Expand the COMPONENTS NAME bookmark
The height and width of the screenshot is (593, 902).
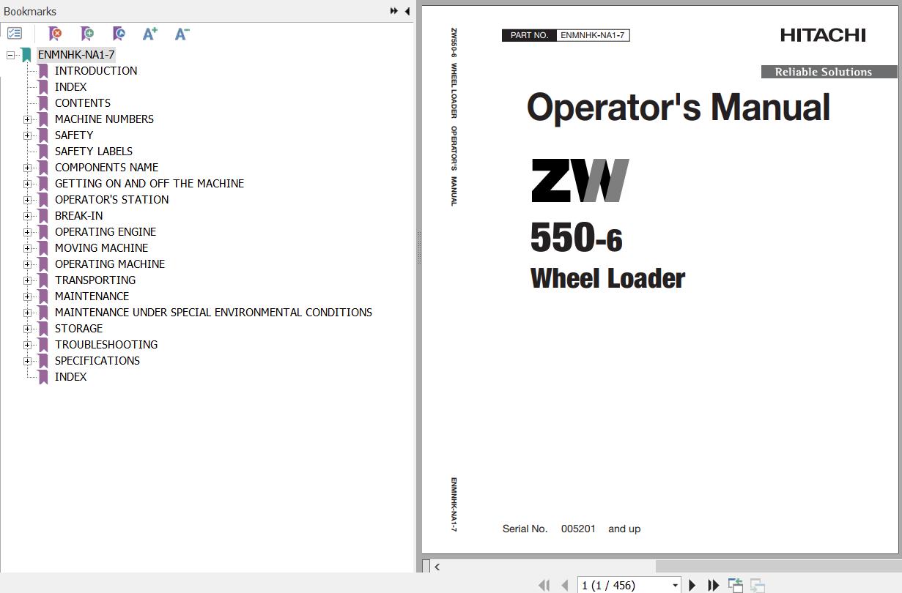(27, 168)
